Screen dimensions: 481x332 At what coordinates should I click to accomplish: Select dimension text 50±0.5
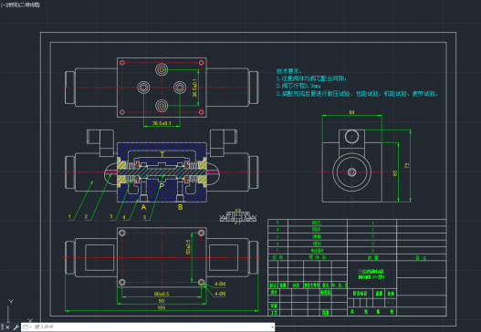(188, 247)
